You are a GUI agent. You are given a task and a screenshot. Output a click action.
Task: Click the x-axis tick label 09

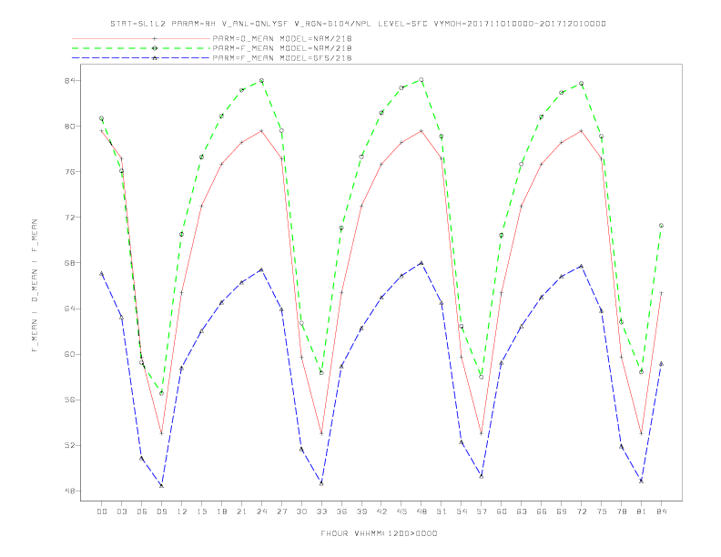pyautogui.click(x=161, y=511)
